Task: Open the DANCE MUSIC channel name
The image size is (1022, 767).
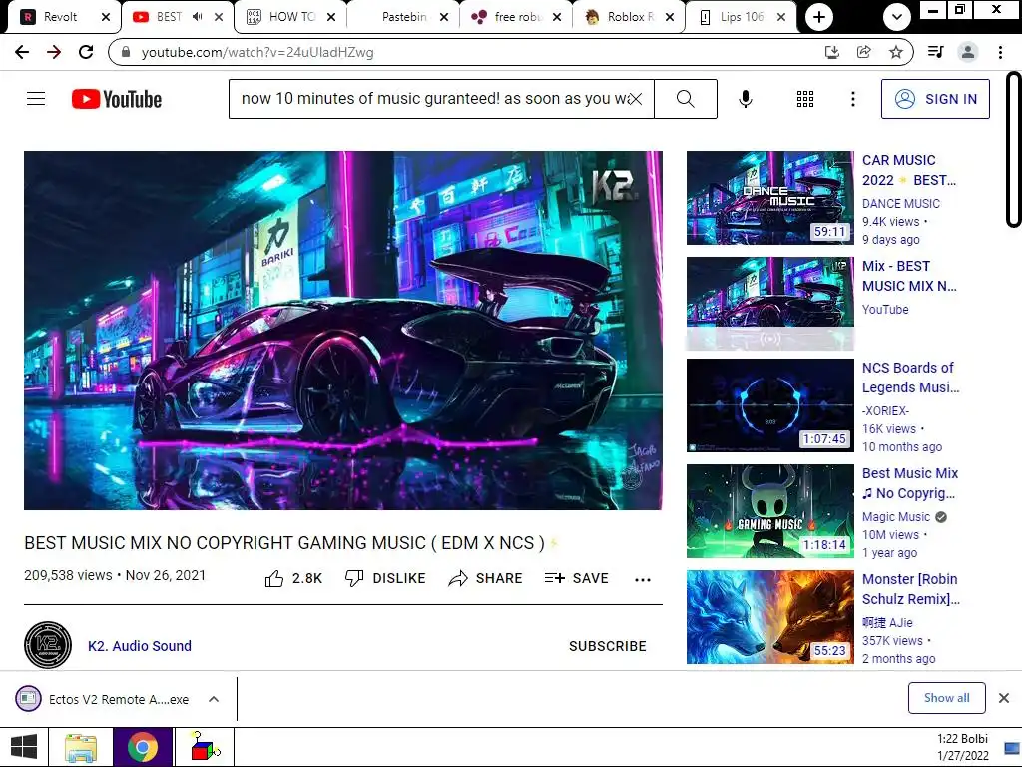Action: 901,203
